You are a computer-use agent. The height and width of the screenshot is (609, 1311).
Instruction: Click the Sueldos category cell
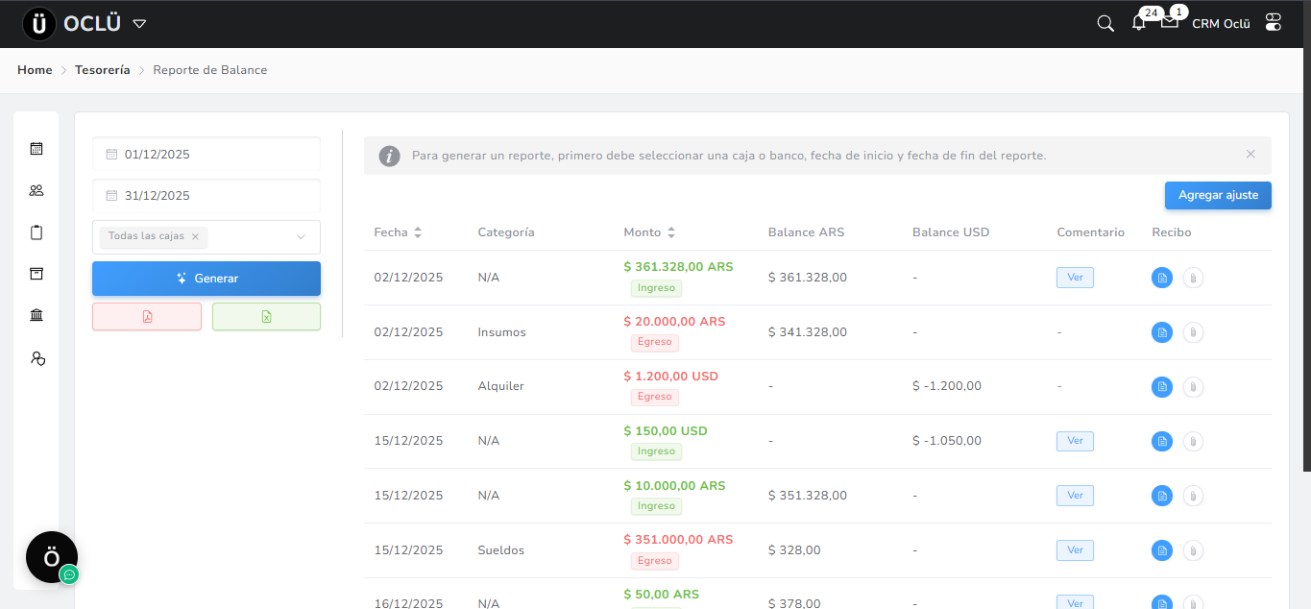501,550
